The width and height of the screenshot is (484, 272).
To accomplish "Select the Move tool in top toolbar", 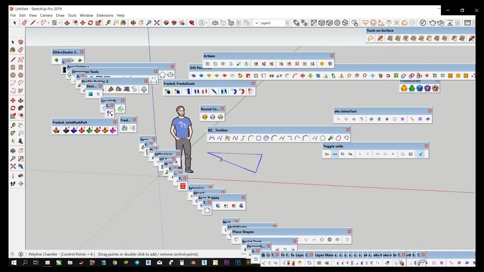I will pos(82,23).
